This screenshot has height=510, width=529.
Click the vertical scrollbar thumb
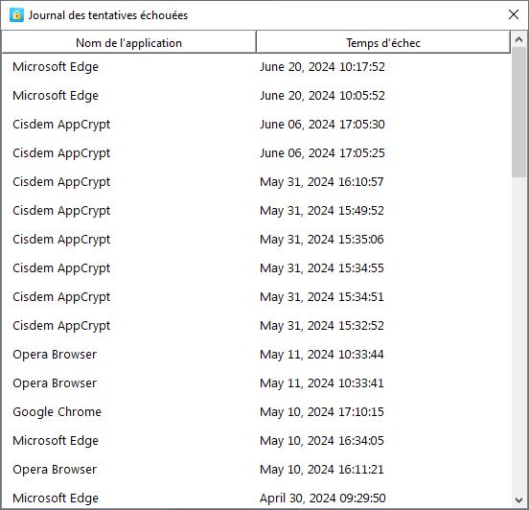click(x=518, y=112)
